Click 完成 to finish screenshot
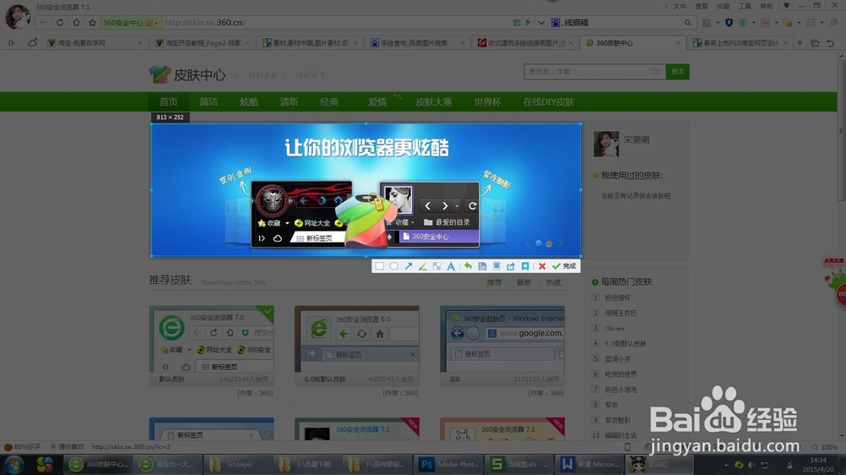This screenshot has height=475, width=846. tap(564, 266)
